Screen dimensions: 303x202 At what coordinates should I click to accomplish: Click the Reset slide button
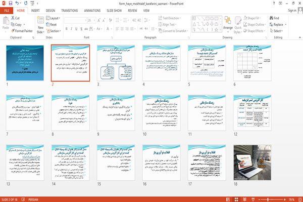[52, 24]
